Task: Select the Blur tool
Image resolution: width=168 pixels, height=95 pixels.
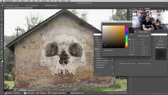Action: click(2, 38)
